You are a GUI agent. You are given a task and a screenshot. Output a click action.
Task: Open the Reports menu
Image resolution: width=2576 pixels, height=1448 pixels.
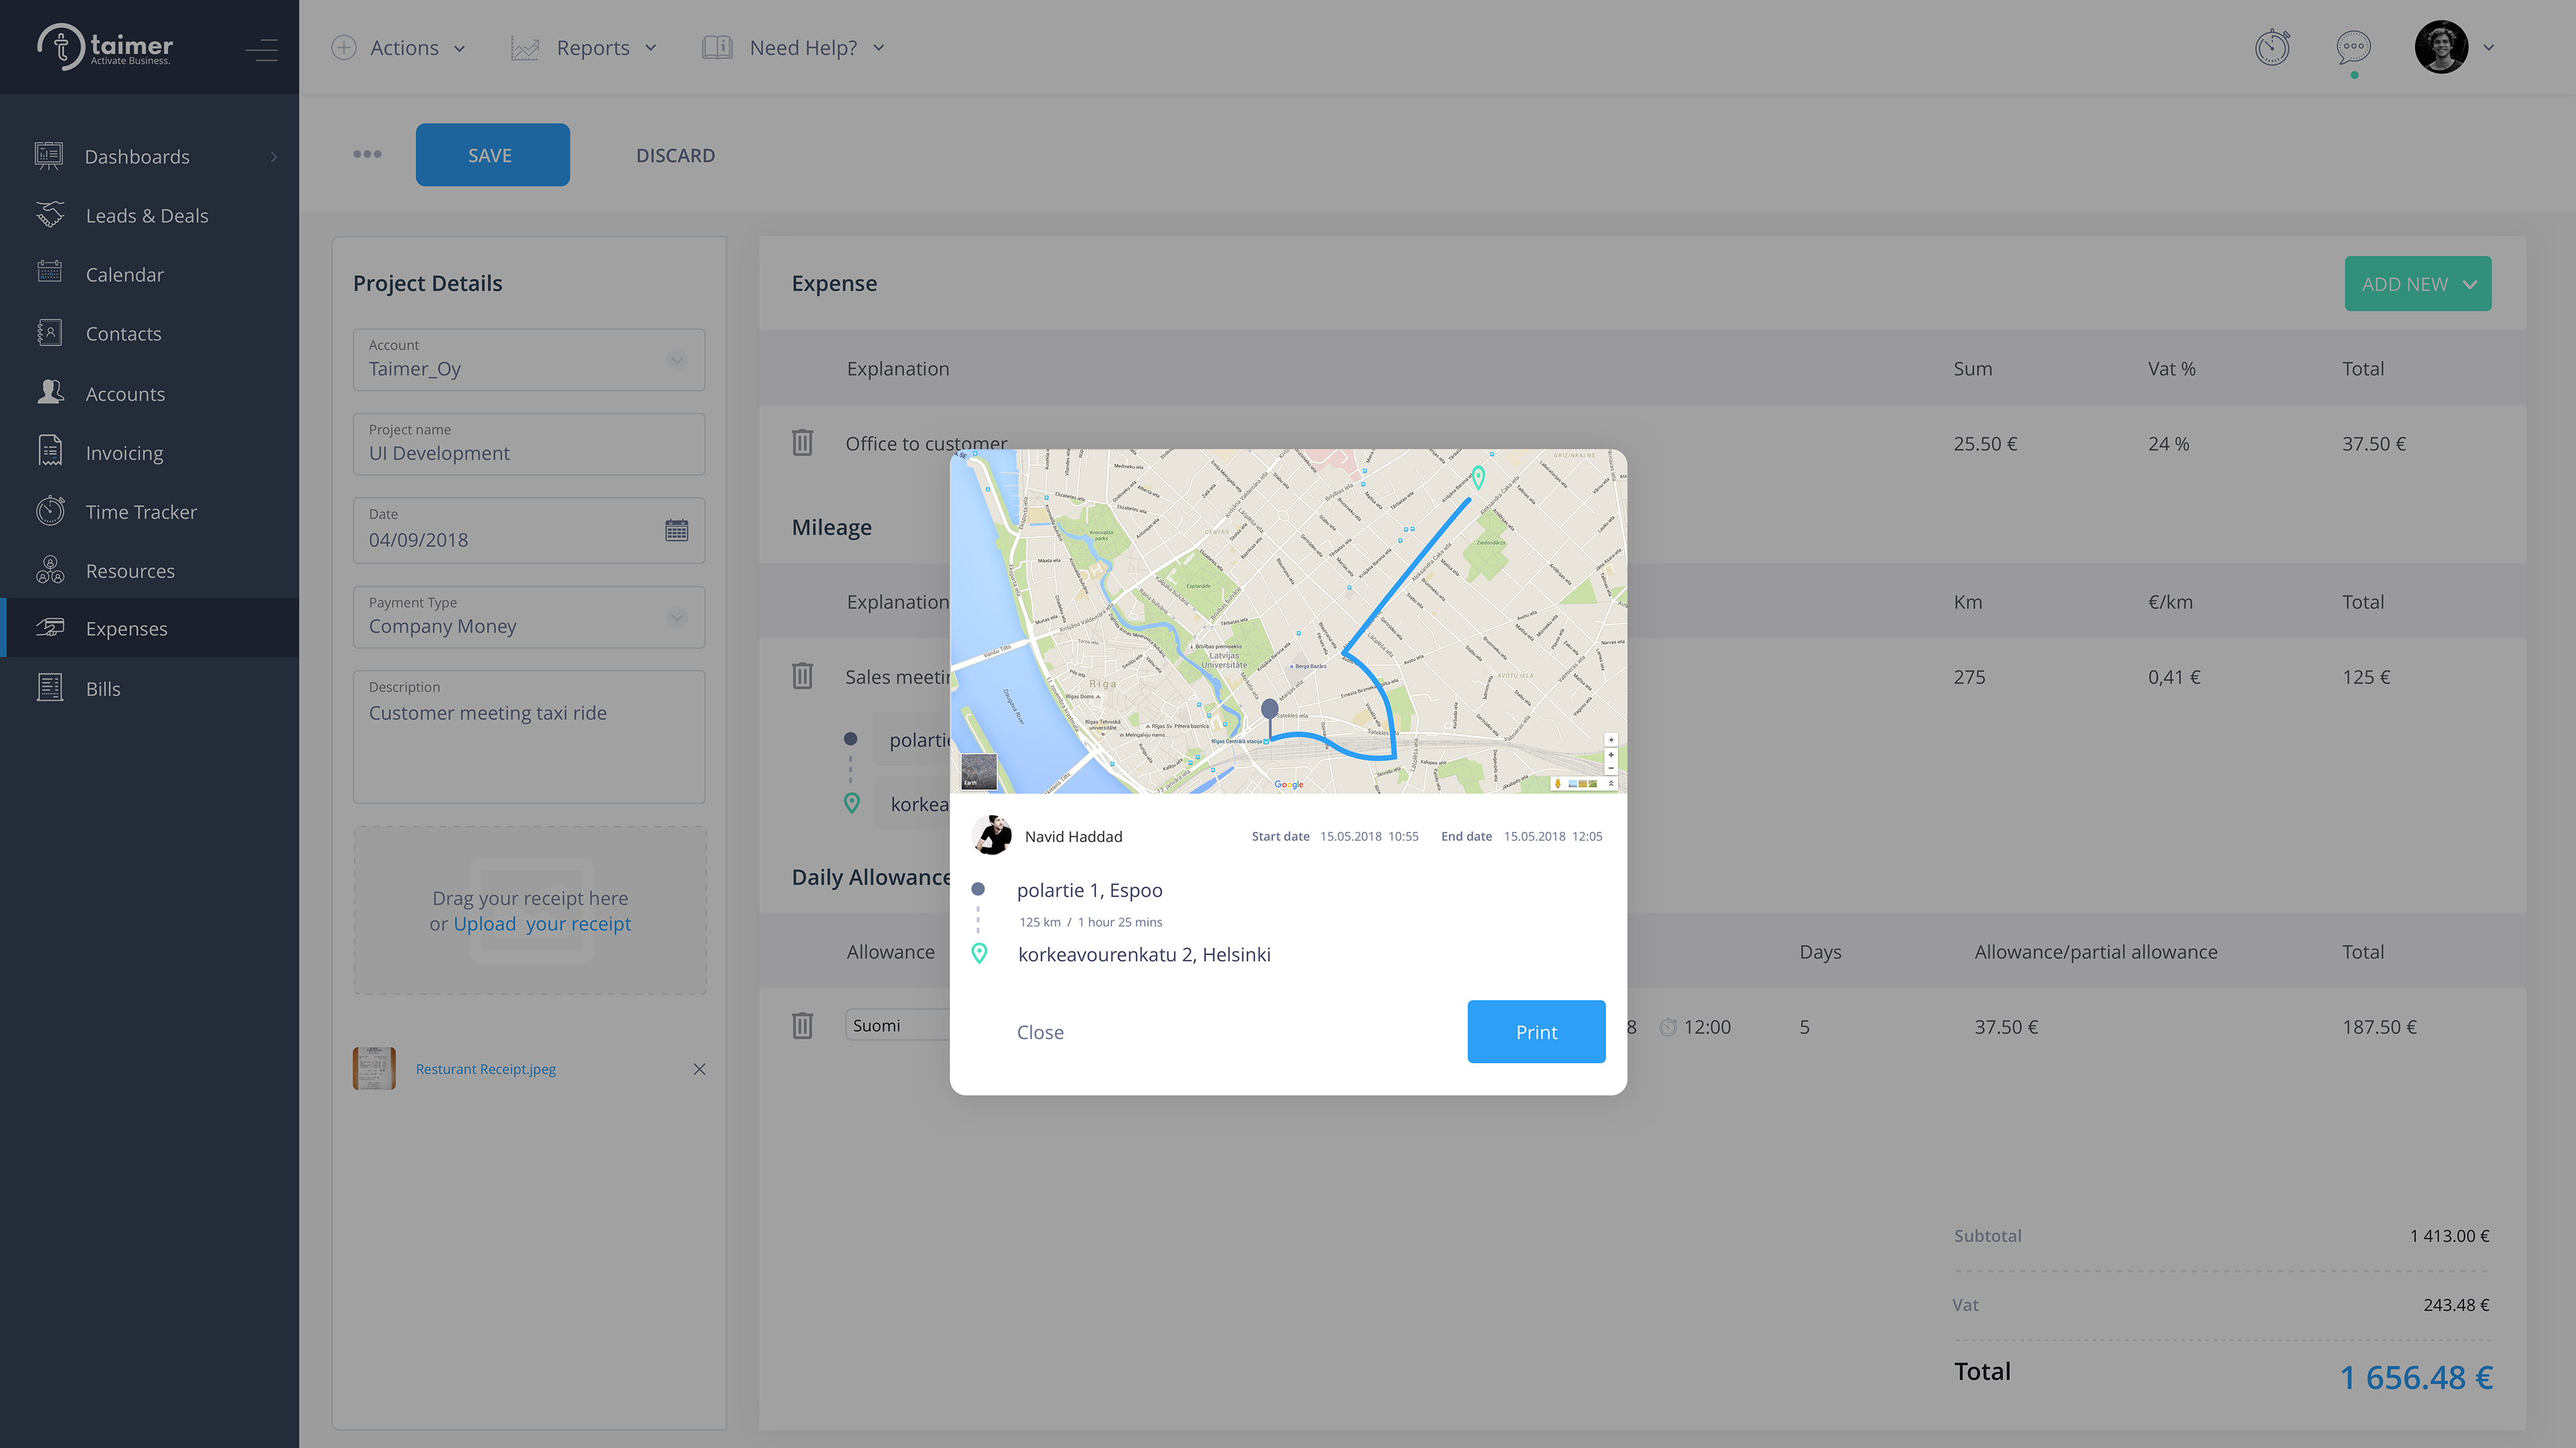tap(584, 47)
